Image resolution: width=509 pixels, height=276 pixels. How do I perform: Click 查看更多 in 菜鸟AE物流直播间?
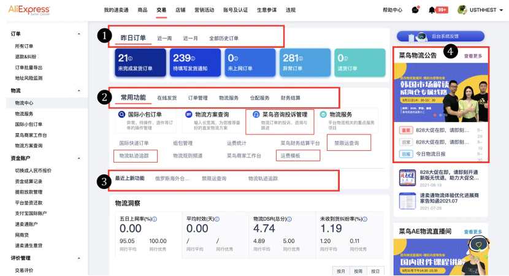coord(473,232)
